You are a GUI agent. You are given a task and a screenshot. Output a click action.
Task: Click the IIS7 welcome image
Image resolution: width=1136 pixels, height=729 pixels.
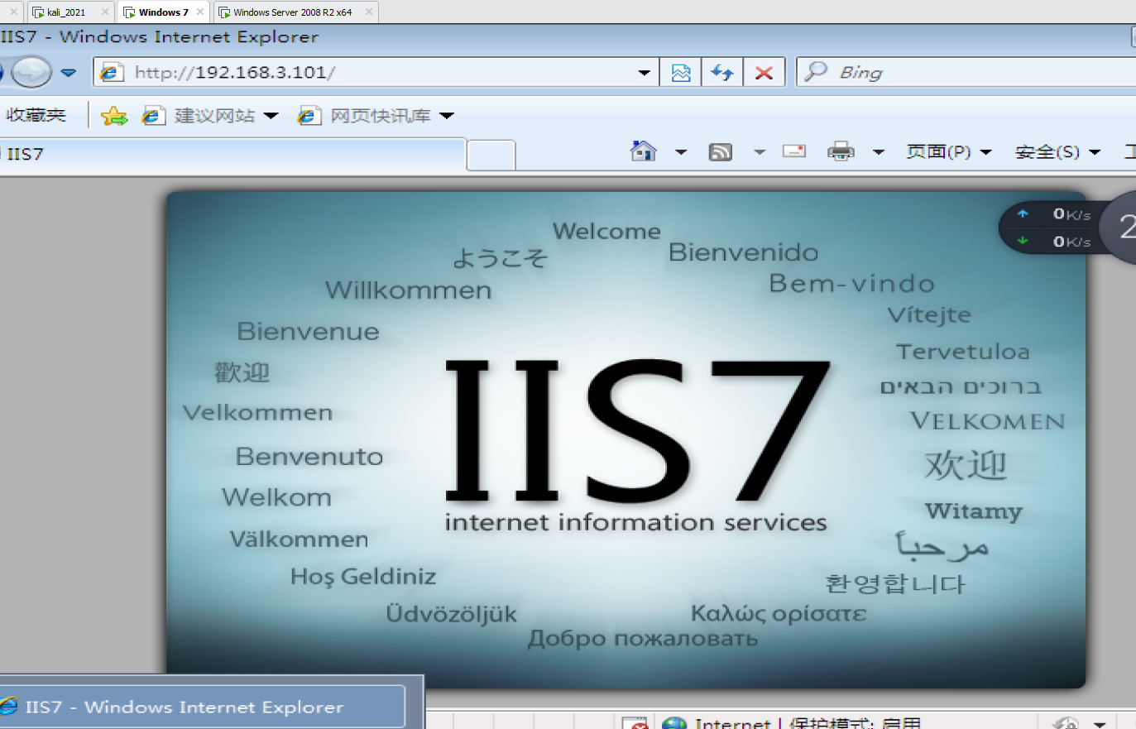(x=626, y=439)
